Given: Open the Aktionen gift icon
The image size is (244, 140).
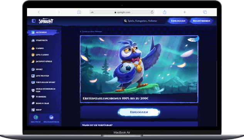Looking at the screenshot, I should pos(33,32).
